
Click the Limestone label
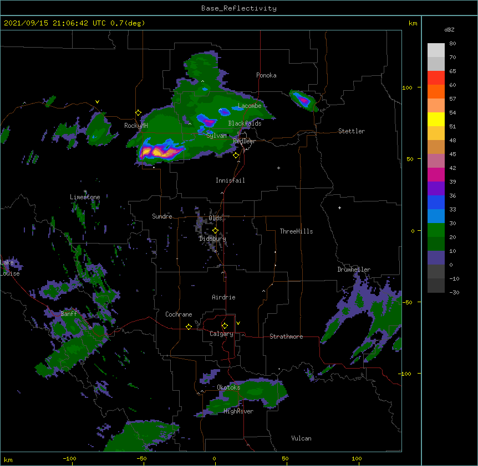tap(85, 197)
